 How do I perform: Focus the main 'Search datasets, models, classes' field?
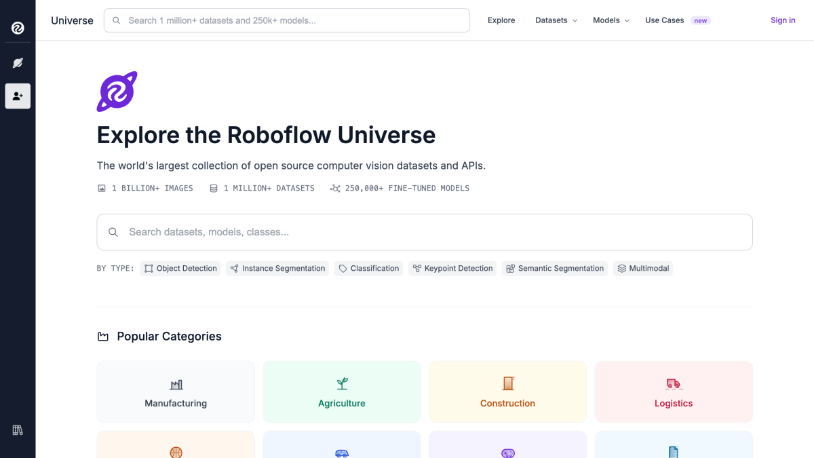425,232
